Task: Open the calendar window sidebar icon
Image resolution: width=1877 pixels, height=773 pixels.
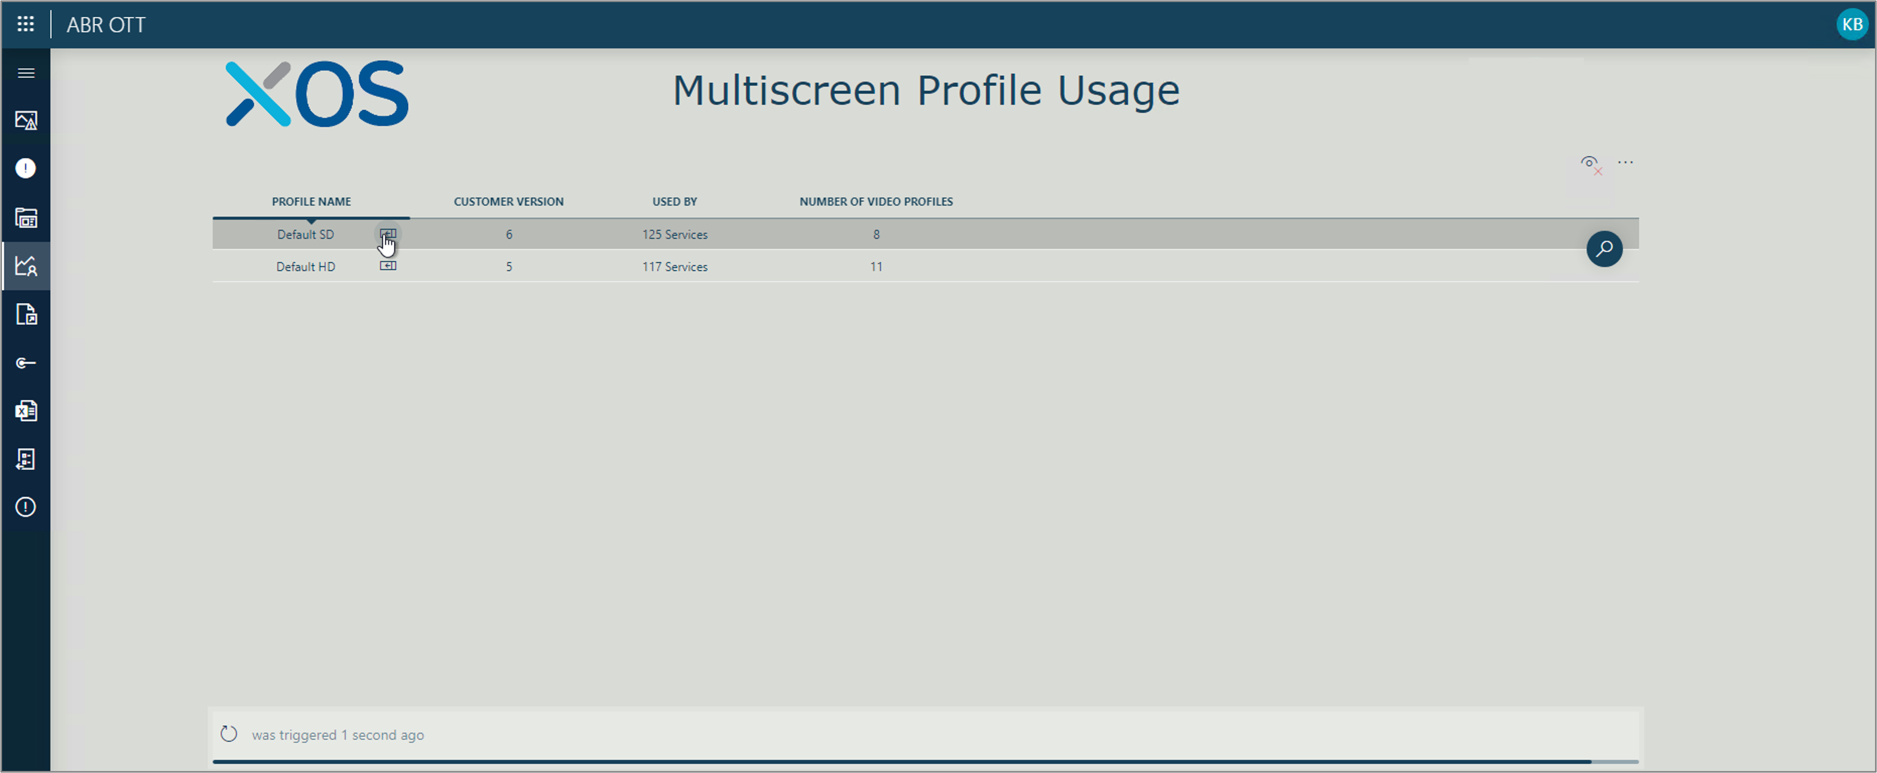Action: [26, 217]
